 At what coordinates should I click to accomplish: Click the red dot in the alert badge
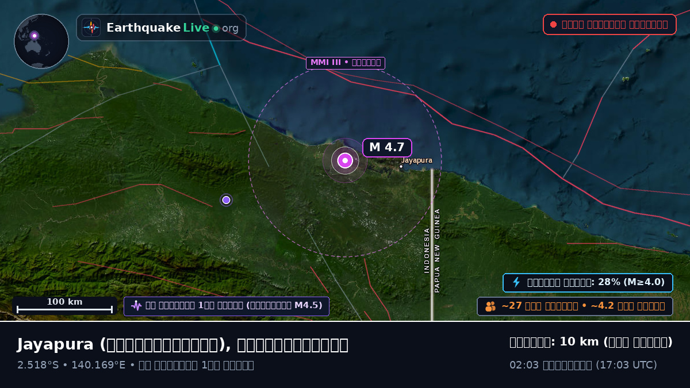[x=553, y=24]
